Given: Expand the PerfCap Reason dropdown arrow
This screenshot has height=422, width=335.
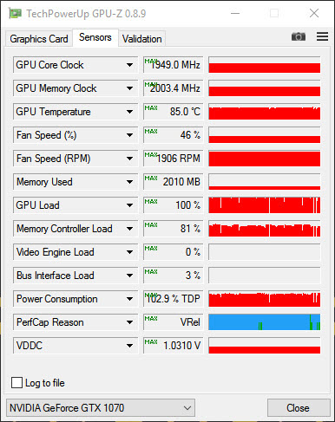Looking at the screenshot, I should pyautogui.click(x=129, y=322).
